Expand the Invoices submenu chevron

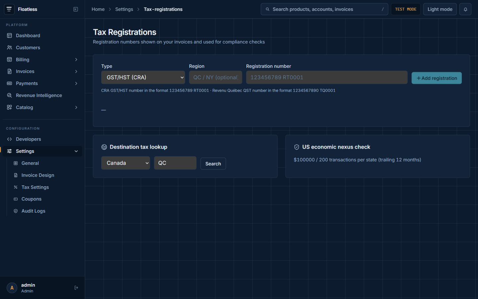coord(76,71)
